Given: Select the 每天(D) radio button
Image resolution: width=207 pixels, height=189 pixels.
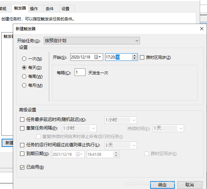Looking at the screenshot, I should 24,68.
